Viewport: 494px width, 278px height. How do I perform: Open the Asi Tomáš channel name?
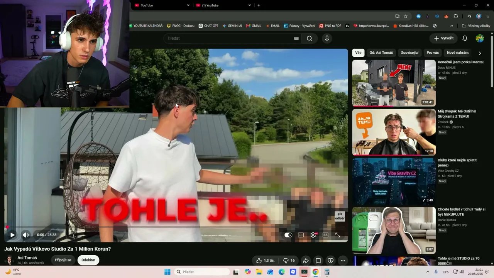tap(27, 258)
